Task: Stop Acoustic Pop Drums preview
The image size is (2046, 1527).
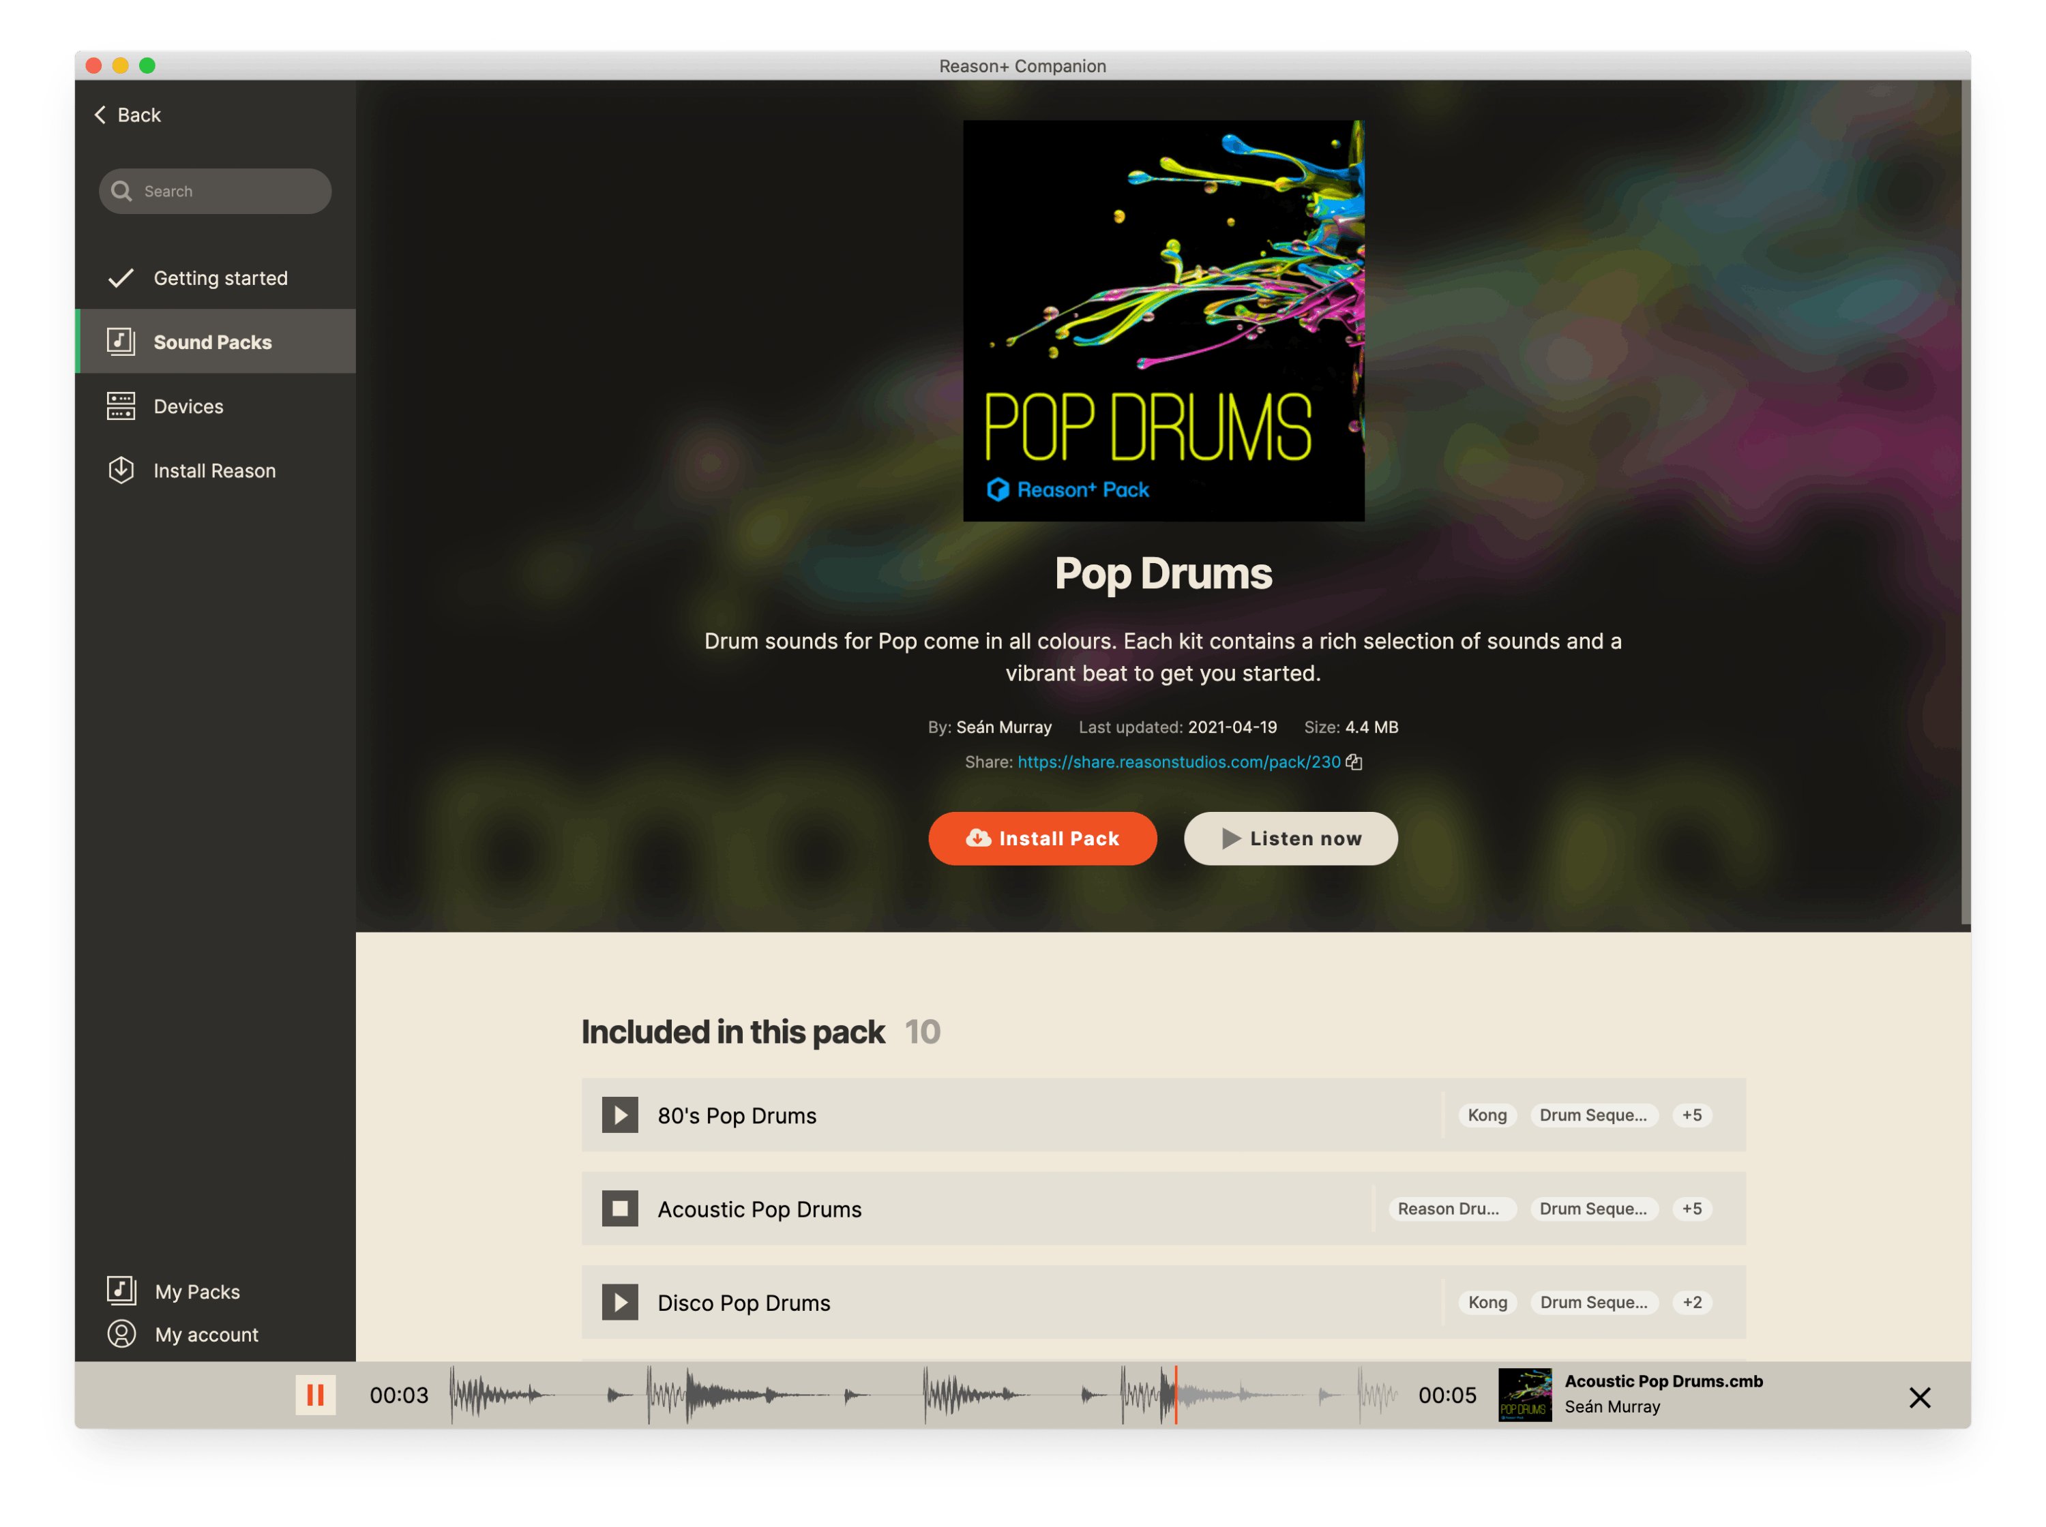Action: tap(619, 1208)
